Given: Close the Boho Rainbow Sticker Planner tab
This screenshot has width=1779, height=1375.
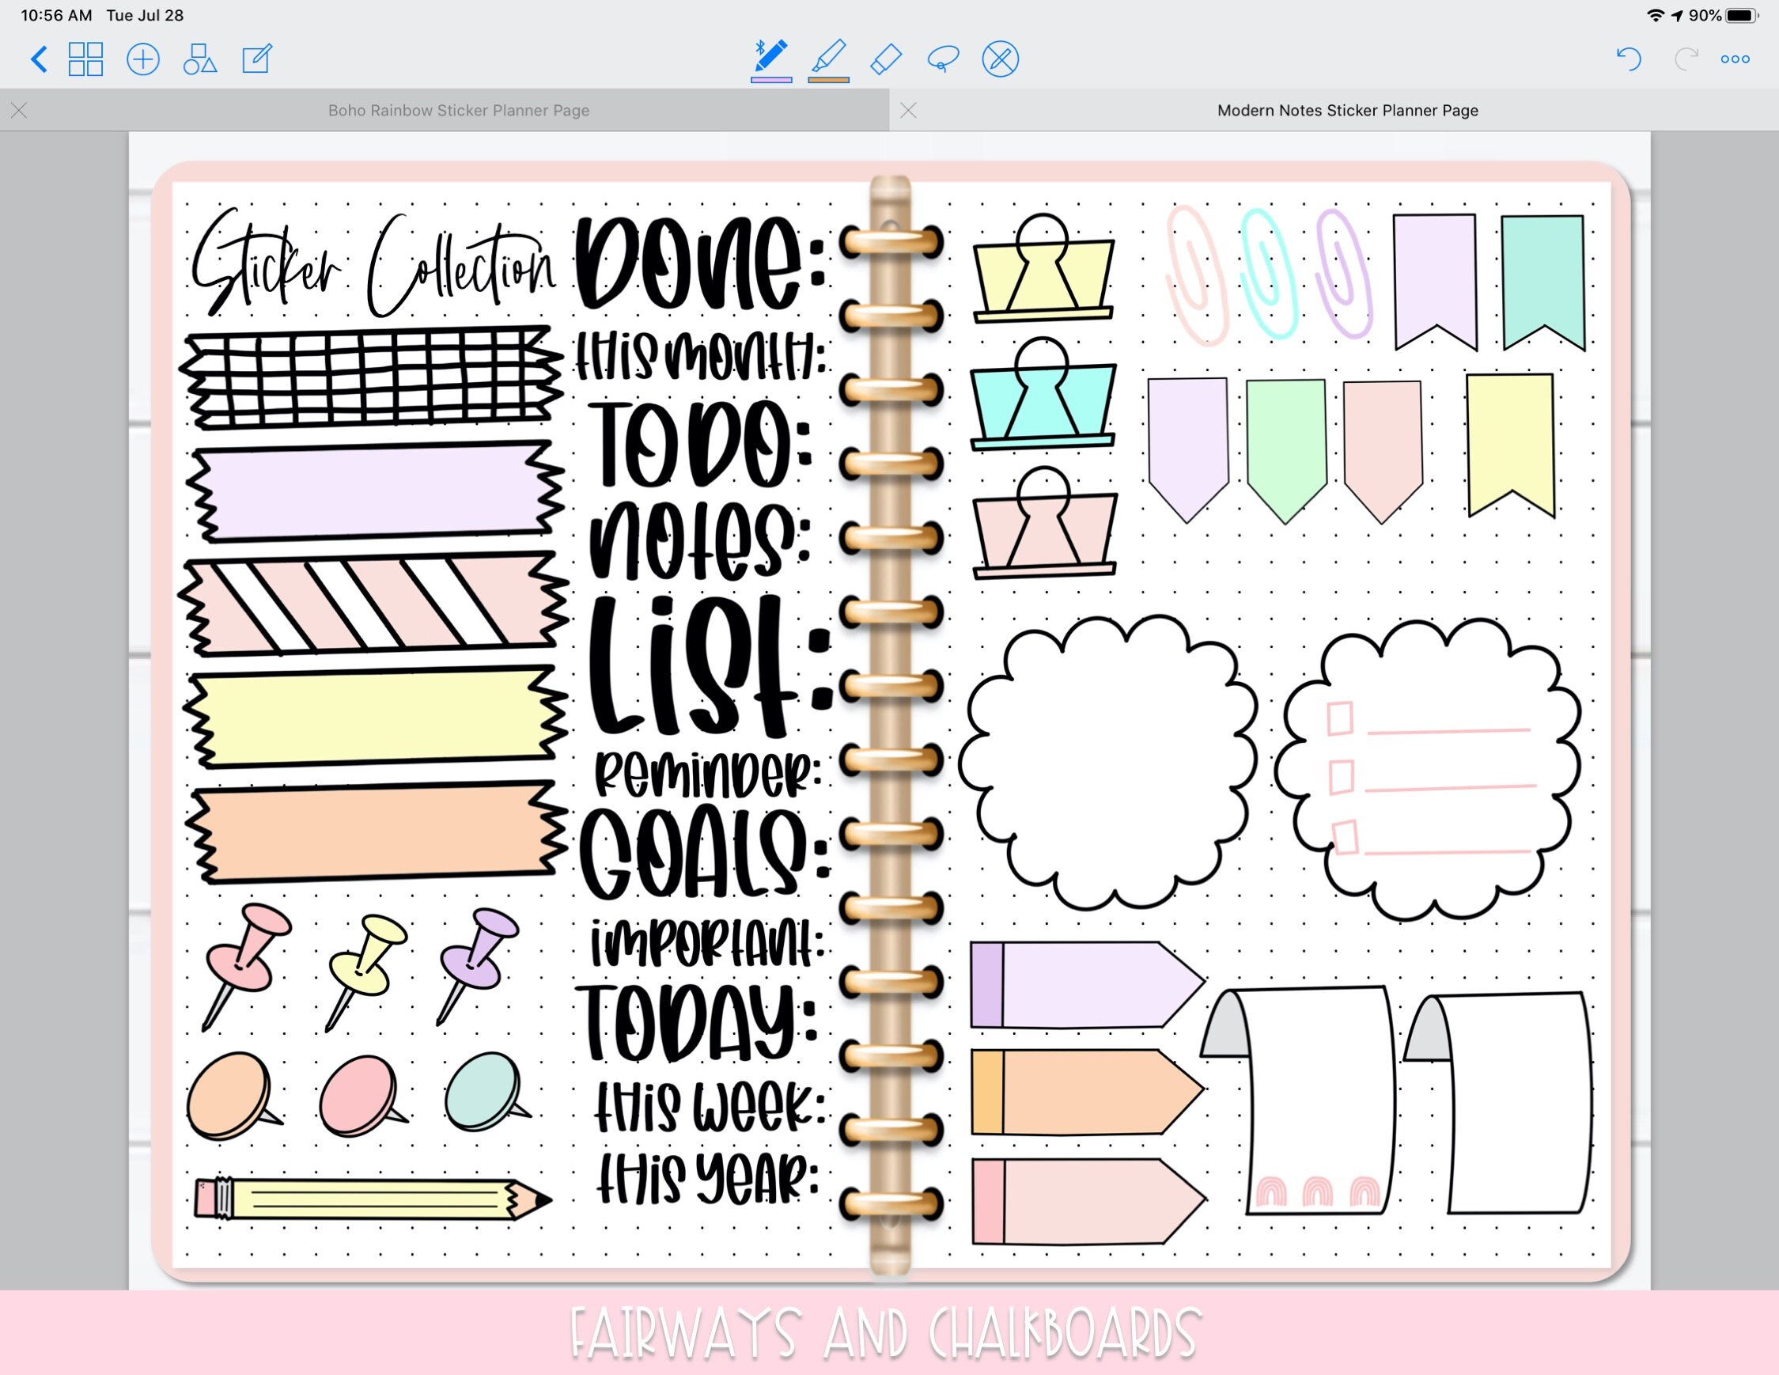Looking at the screenshot, I should 20,110.
